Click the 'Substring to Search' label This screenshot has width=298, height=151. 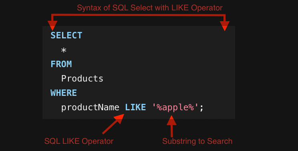click(x=197, y=141)
